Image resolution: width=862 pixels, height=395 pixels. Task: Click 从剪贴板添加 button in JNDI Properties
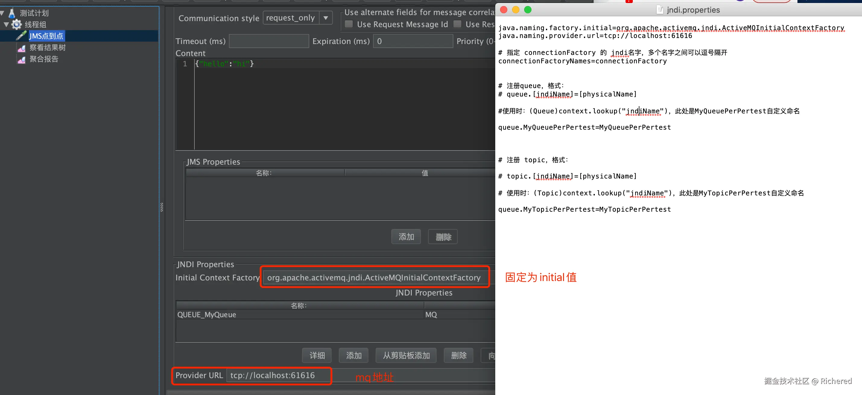(x=406, y=355)
